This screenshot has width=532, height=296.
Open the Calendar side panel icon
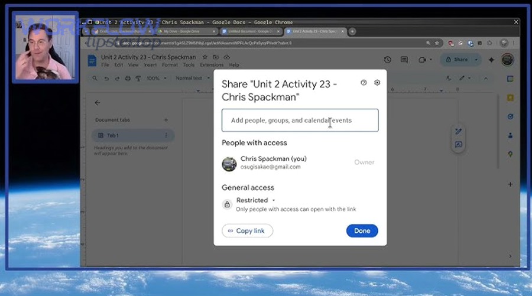(510, 79)
